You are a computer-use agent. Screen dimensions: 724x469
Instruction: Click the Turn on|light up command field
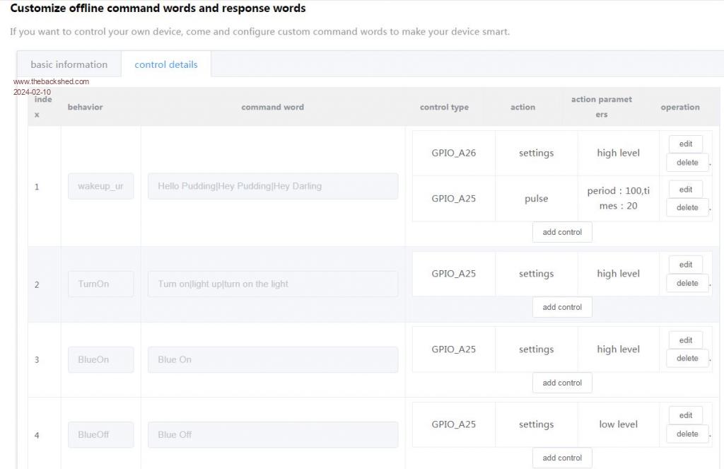tap(272, 284)
